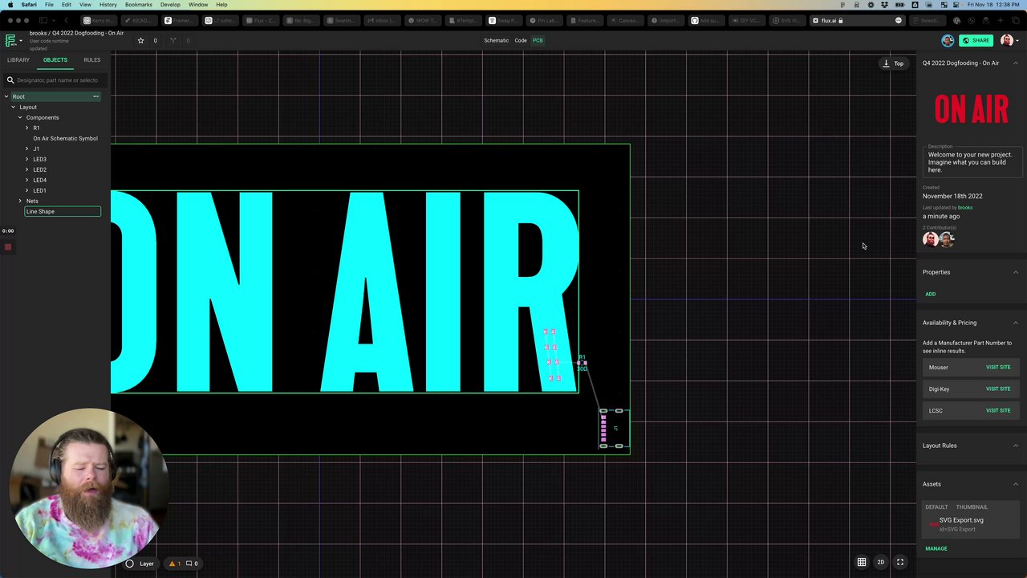Screen dimensions: 1027x578
Task: Switch layer view using Top button
Action: click(893, 63)
